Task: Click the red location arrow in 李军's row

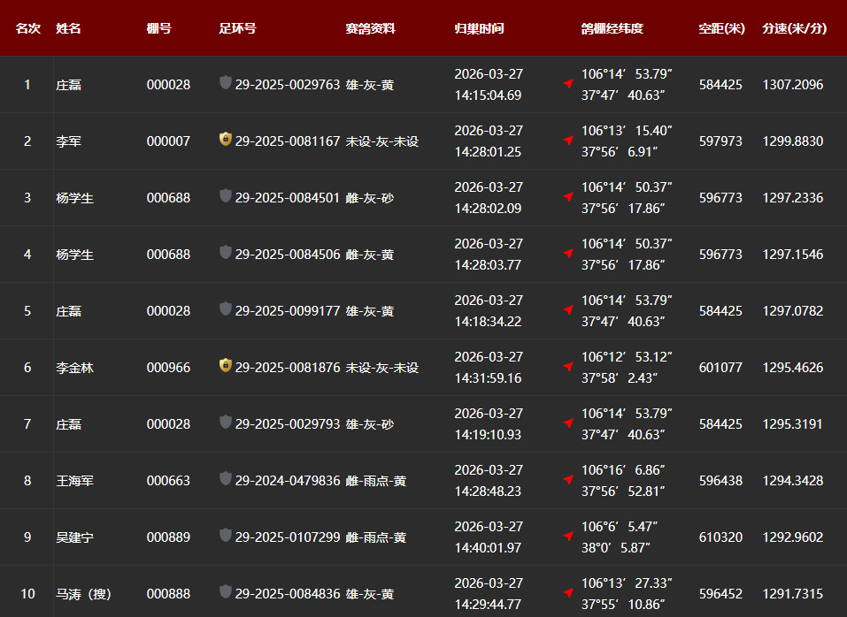Action: click(x=568, y=141)
